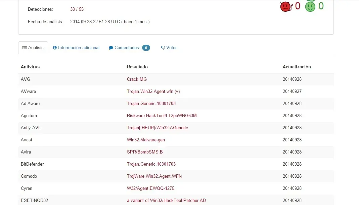This screenshot has width=359, height=205.
Task: Select the BitDefender antivirus name
Action: click(x=32, y=164)
